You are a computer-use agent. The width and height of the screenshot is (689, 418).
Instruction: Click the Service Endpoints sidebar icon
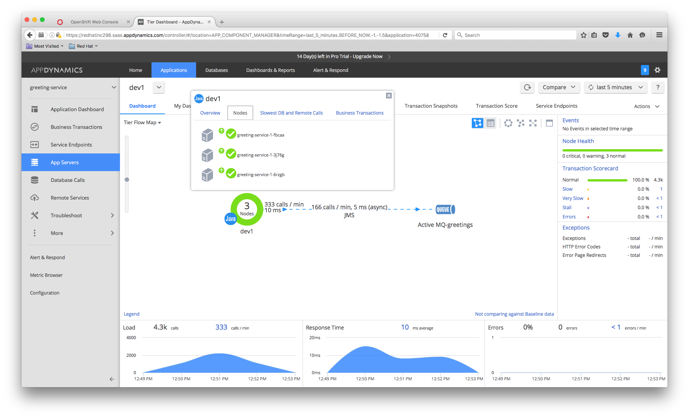pos(35,145)
